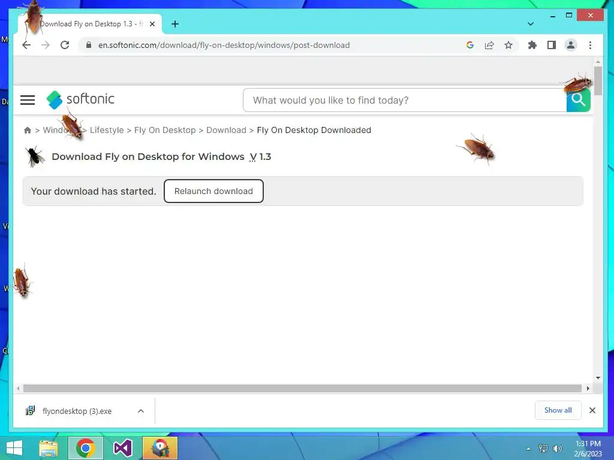Open File Explorer from taskbar
Viewport: 614px width, 460px height.
(x=49, y=448)
